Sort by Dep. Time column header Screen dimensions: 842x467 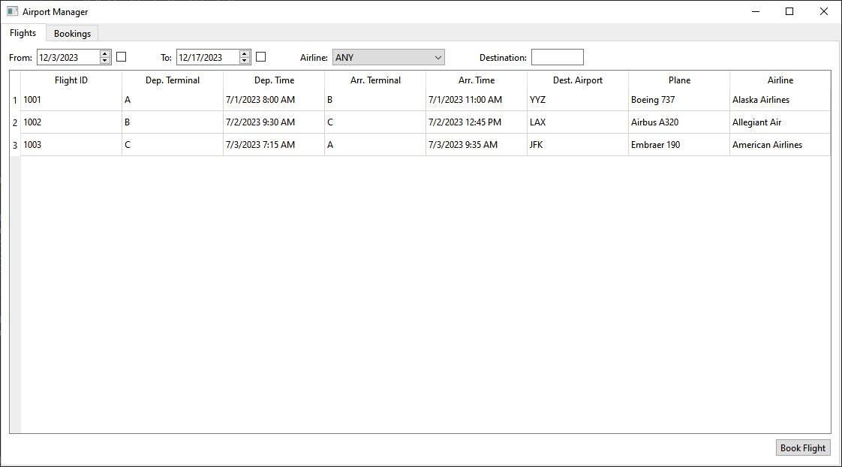(274, 80)
